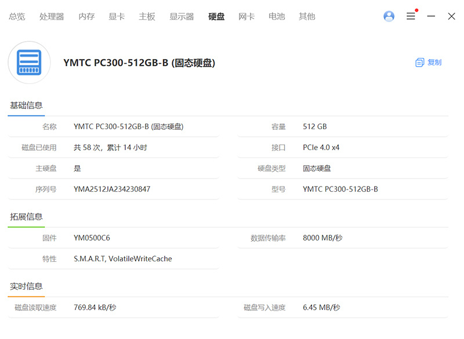Image resolution: width=464 pixels, height=339 pixels.
Task: Click the usage value 共 58 次，累计 14 小时
Action: tap(110, 148)
